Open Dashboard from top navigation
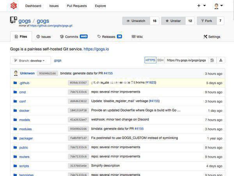The image size is (234, 176). pos(33,6)
